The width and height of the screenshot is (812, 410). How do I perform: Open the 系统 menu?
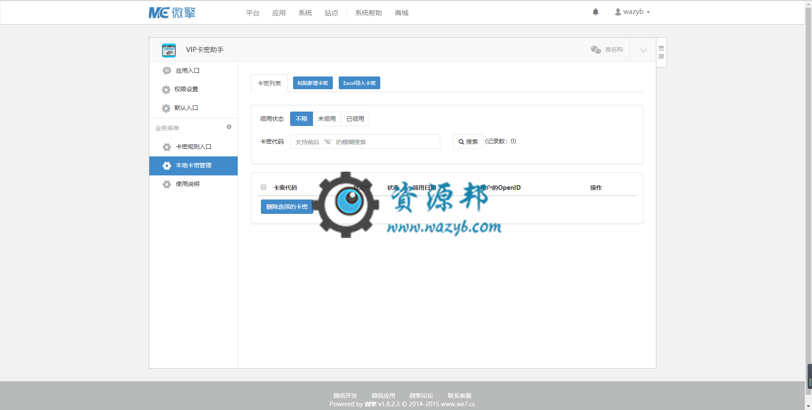[x=305, y=13]
